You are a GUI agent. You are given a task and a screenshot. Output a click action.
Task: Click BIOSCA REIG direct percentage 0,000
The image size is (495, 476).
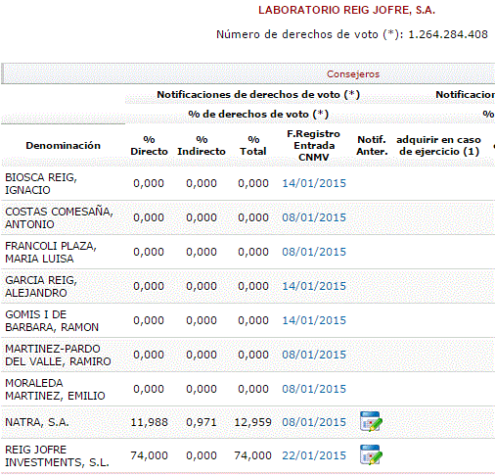coord(149,183)
